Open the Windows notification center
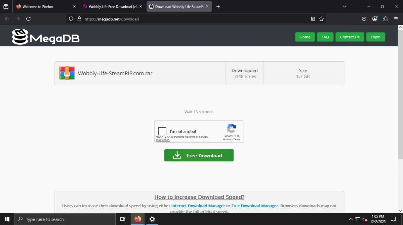The height and width of the screenshot is (225, 403). coord(393,219)
